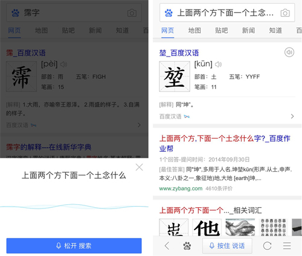Tap 按住 说话 voice button
The width and height of the screenshot is (302, 256).
point(227,246)
